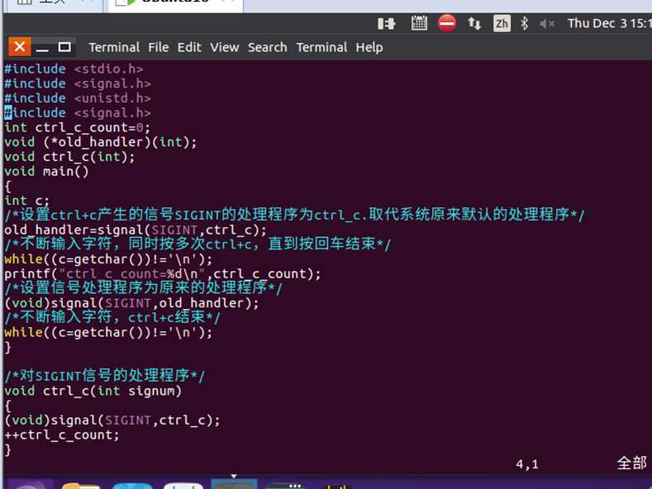The width and height of the screenshot is (652, 489).
Task: Click the 'void main()' line
Action: click(x=46, y=171)
